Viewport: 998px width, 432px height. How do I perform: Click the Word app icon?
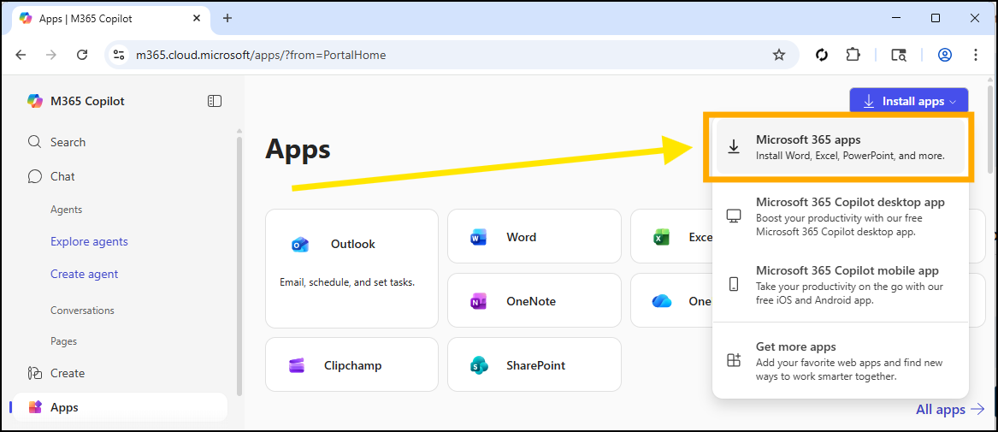[x=478, y=237]
